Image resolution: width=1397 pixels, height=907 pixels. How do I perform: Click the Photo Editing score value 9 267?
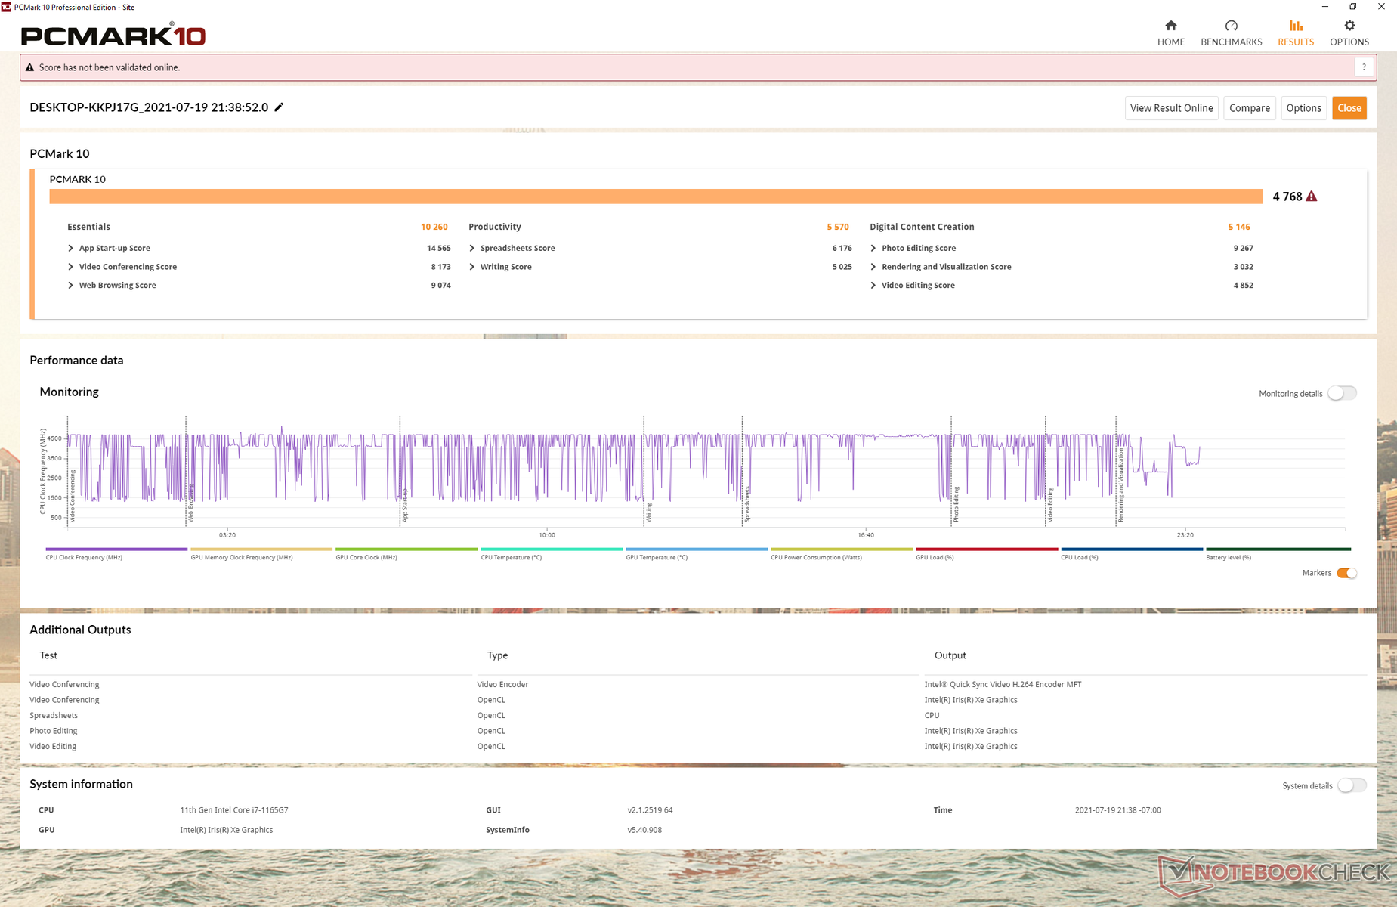1244,248
